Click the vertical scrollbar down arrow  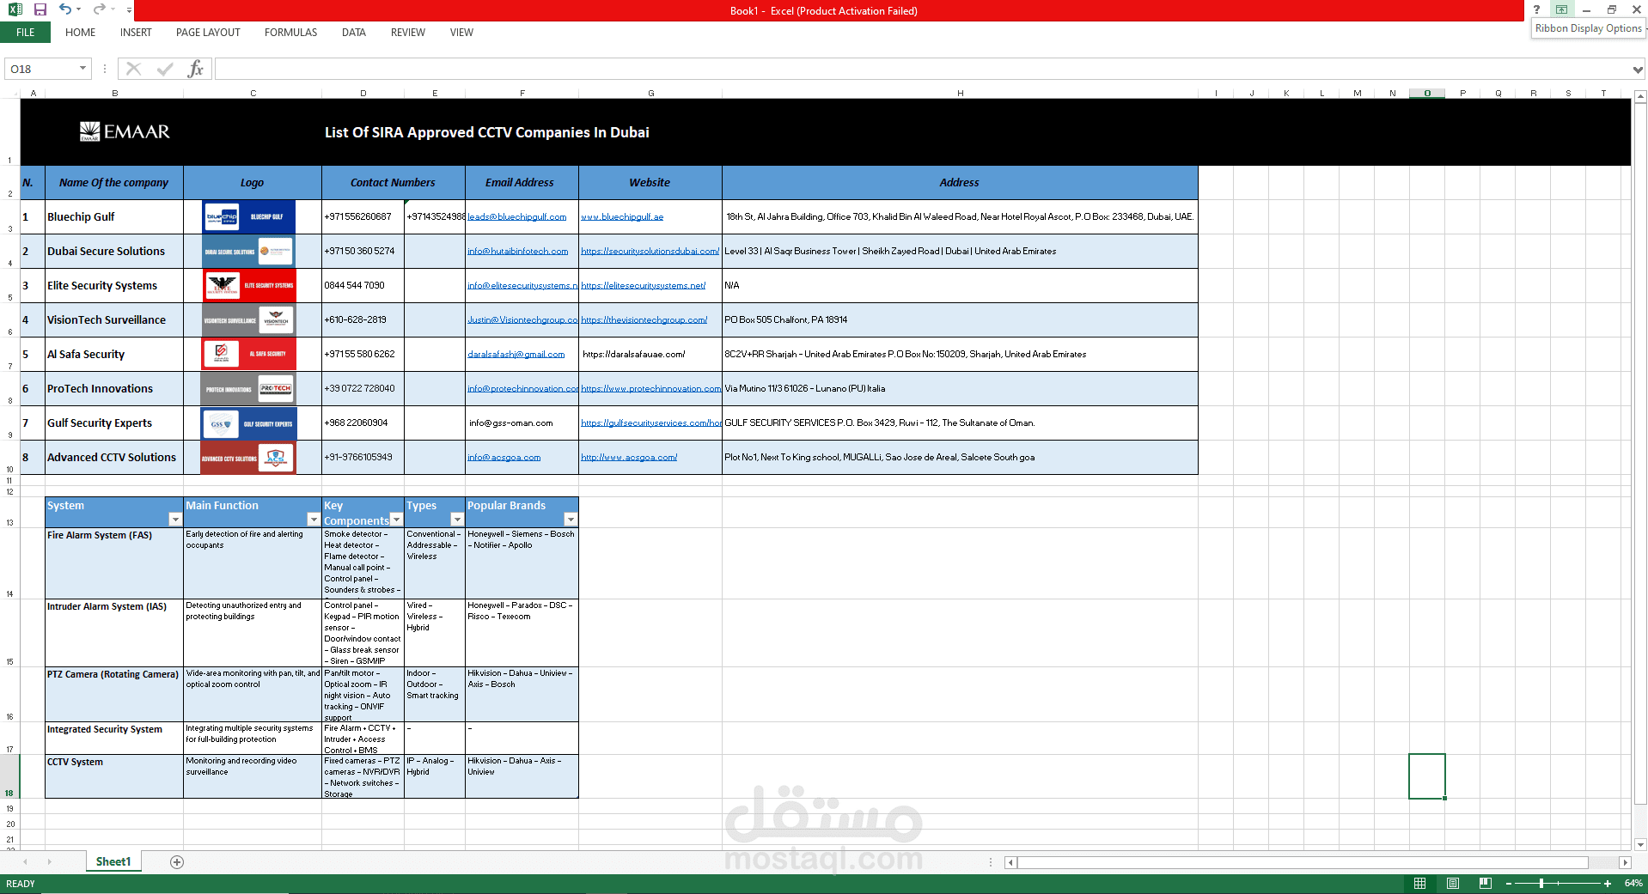tap(1640, 844)
